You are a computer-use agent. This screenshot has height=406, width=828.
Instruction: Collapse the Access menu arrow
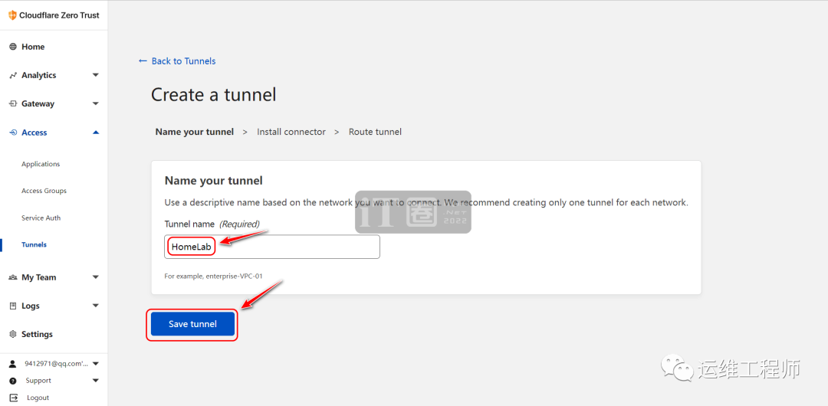(96, 133)
